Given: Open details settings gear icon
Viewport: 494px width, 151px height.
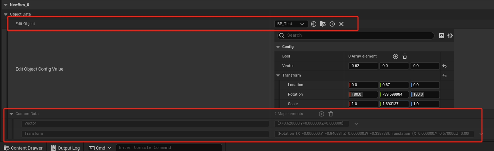Looking at the screenshot, I should point(450,36).
